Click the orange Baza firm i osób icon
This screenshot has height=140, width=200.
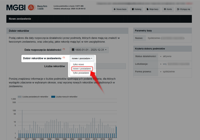[x=31, y=8]
